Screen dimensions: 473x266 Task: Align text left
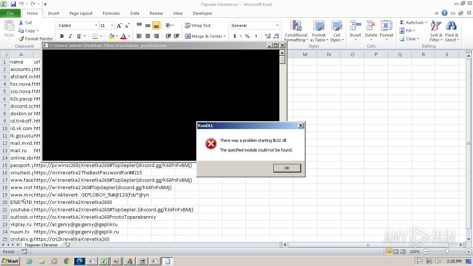click(x=139, y=36)
